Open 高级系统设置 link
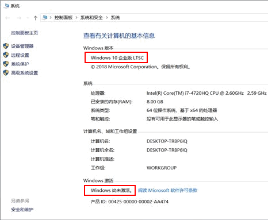268x220 pixels. (x=25, y=73)
